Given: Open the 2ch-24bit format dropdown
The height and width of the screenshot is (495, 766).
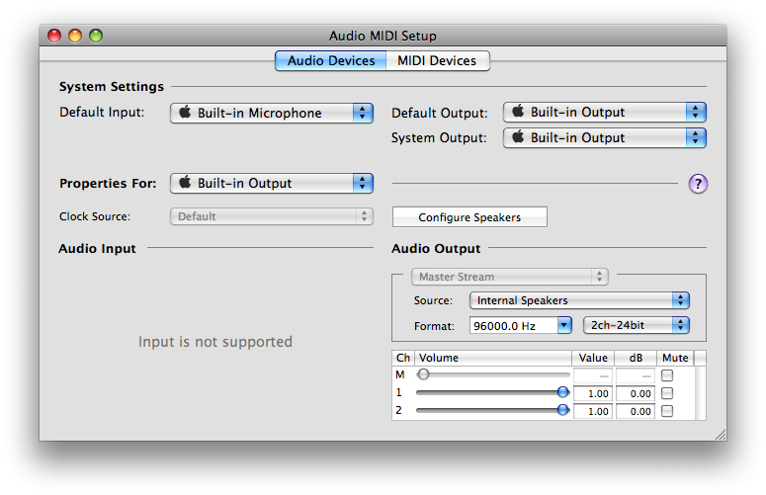Looking at the screenshot, I should pos(637,325).
